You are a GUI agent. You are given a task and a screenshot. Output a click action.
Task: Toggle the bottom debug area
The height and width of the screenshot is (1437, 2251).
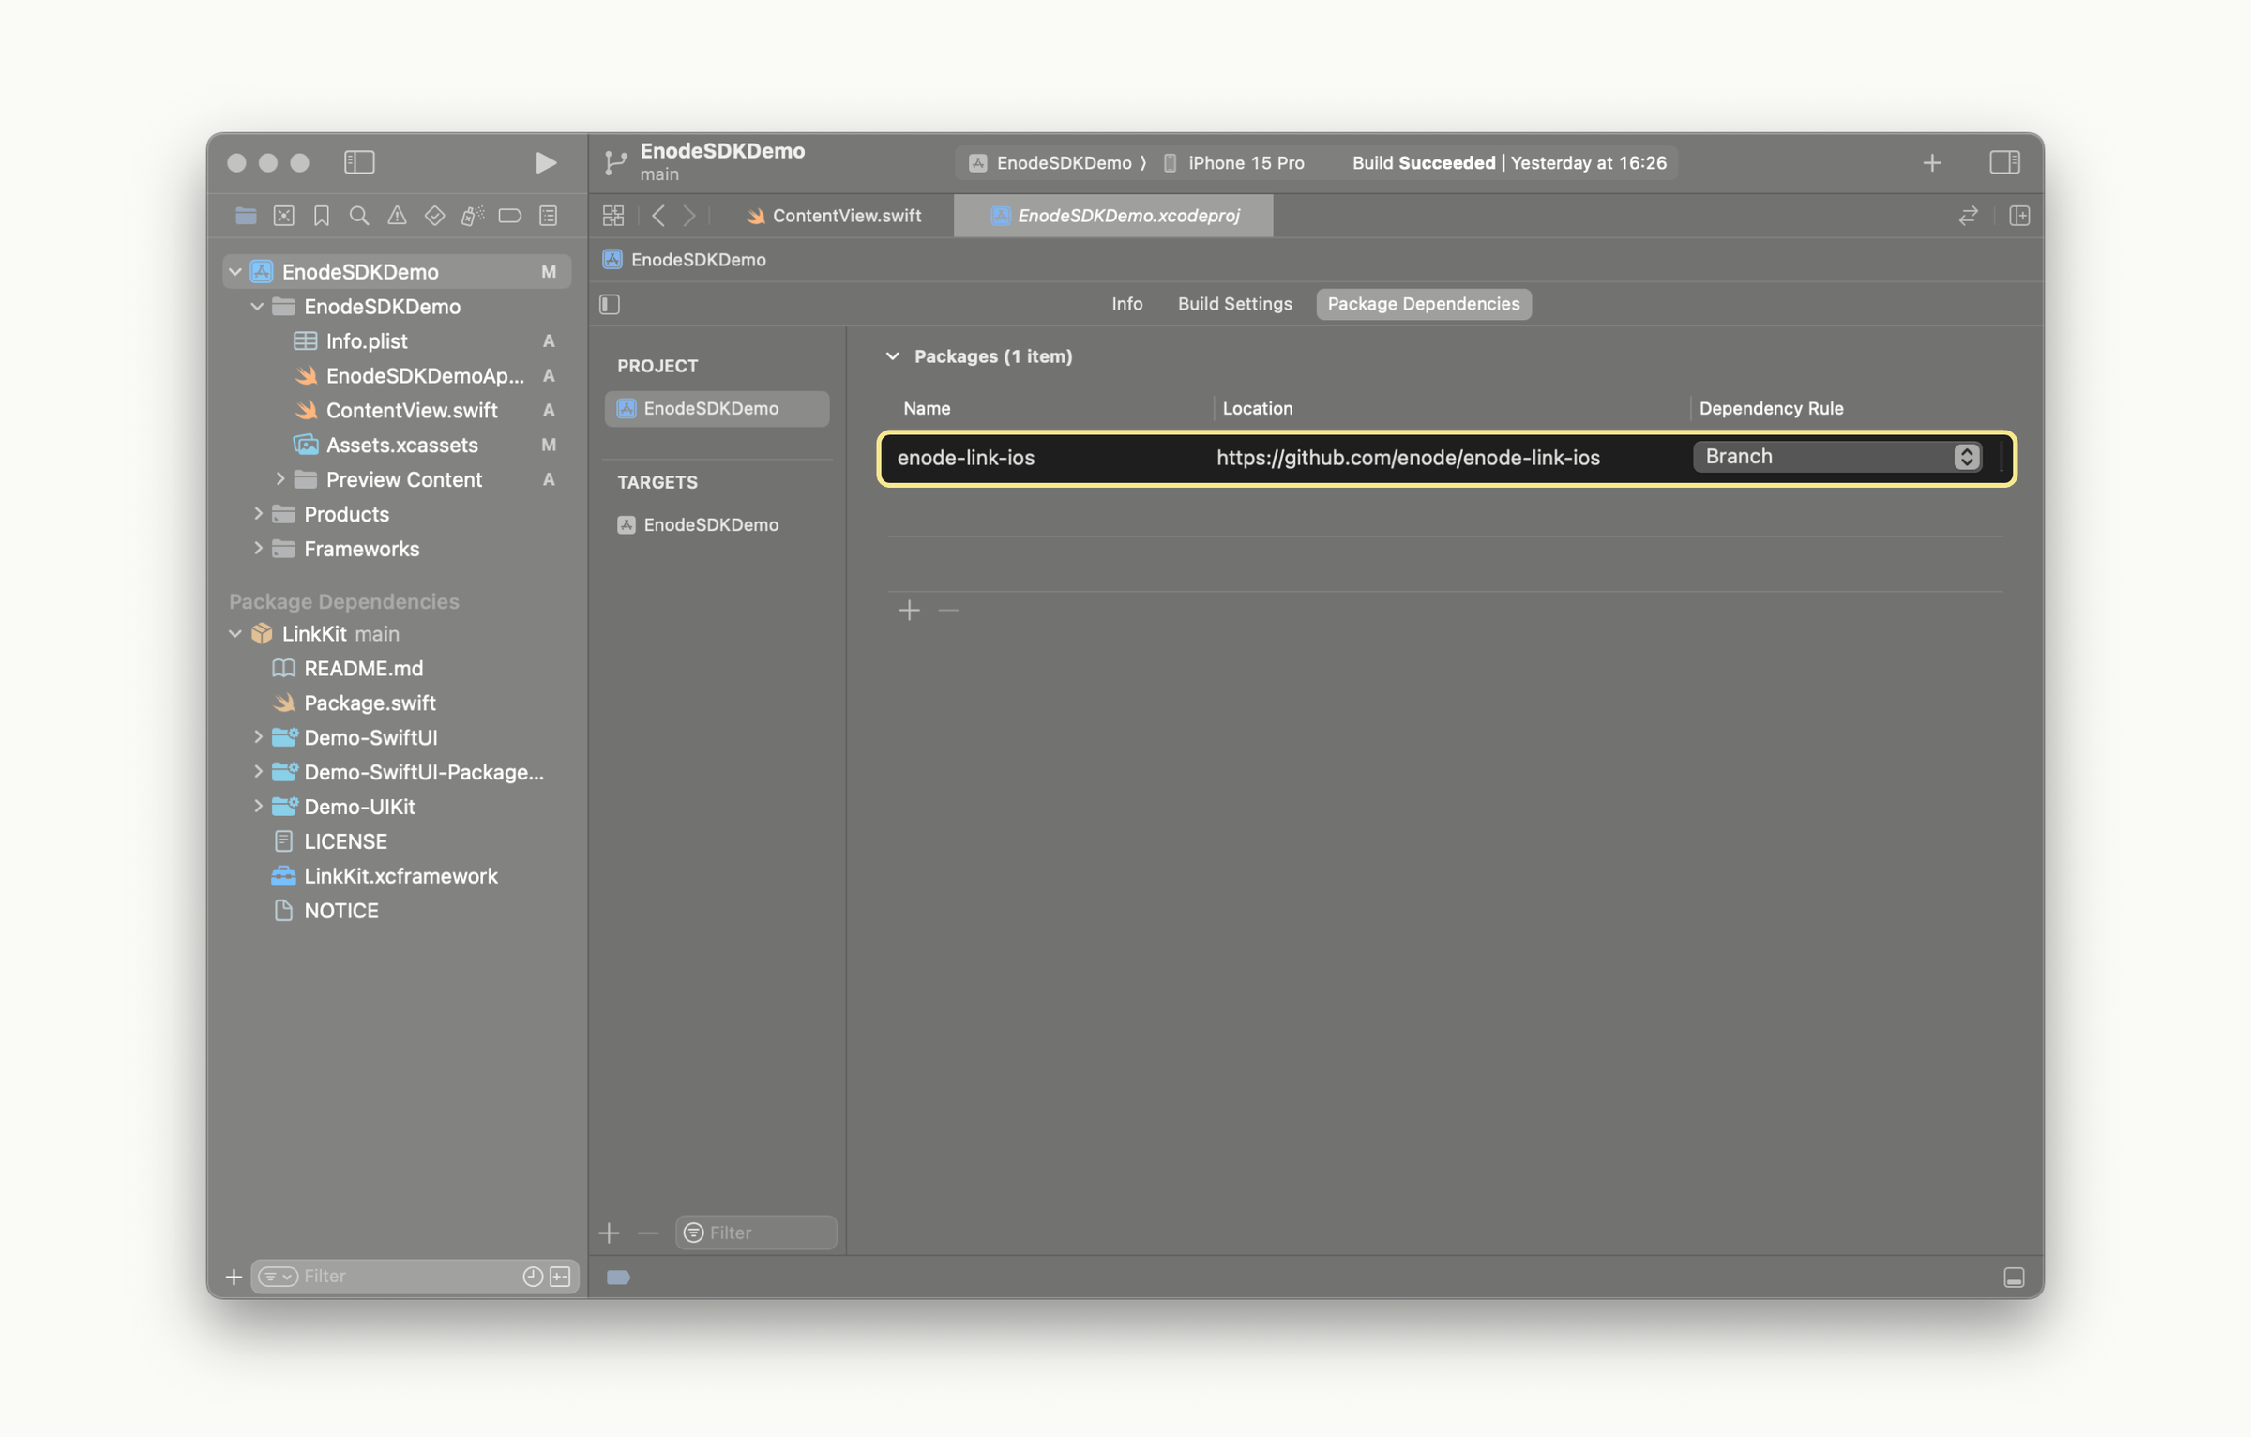2013,1278
